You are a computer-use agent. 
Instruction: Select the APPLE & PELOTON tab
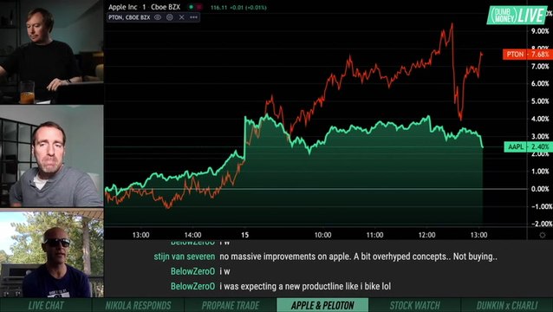[322, 305]
